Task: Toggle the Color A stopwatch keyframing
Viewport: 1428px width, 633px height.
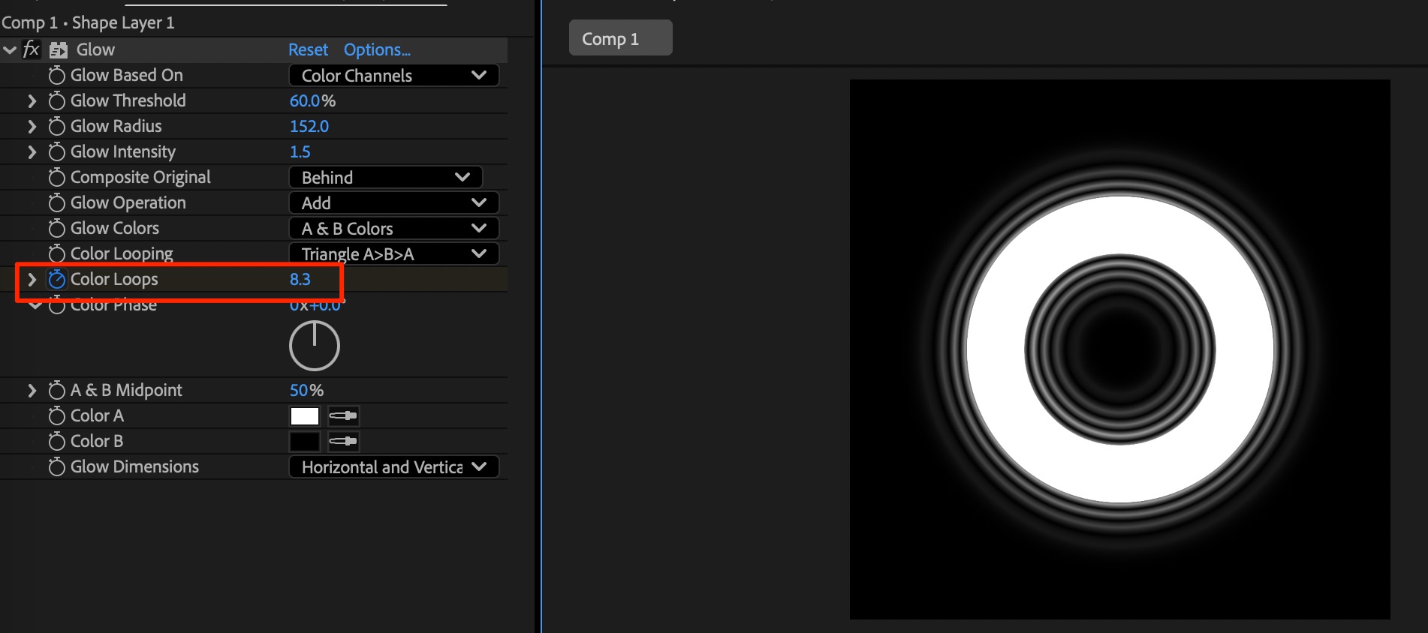Action: click(56, 415)
